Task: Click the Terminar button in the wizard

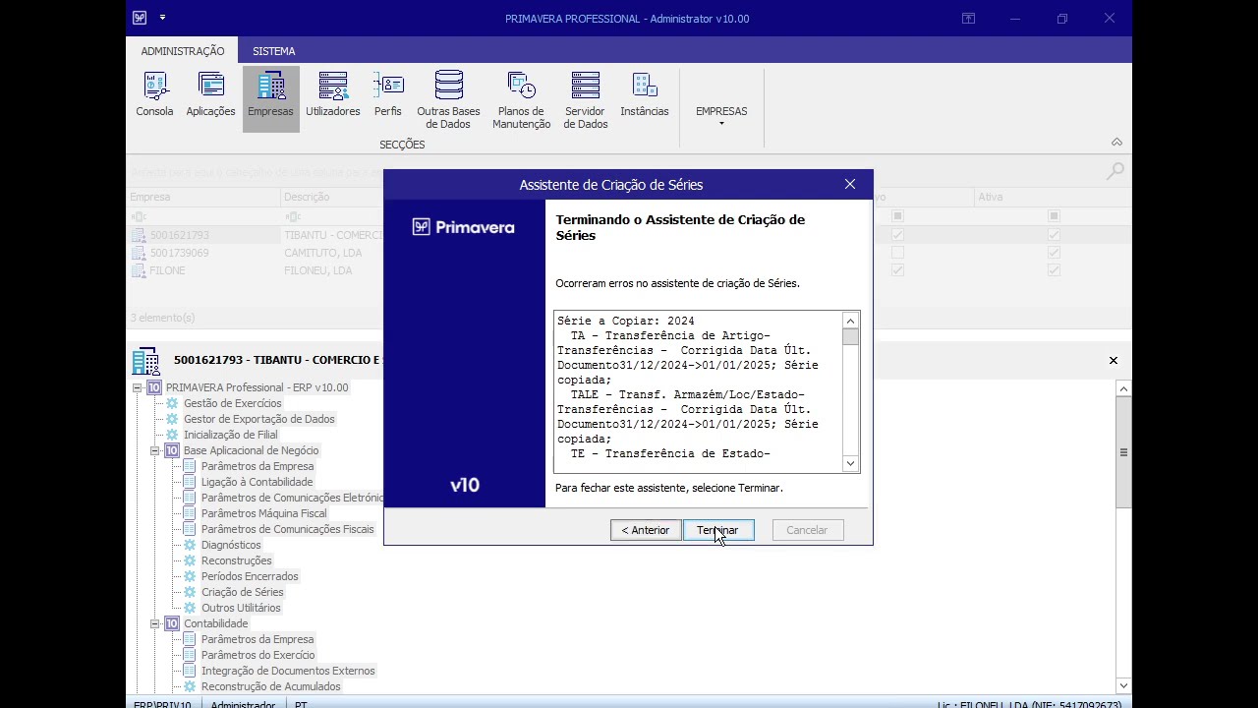Action: point(718,530)
